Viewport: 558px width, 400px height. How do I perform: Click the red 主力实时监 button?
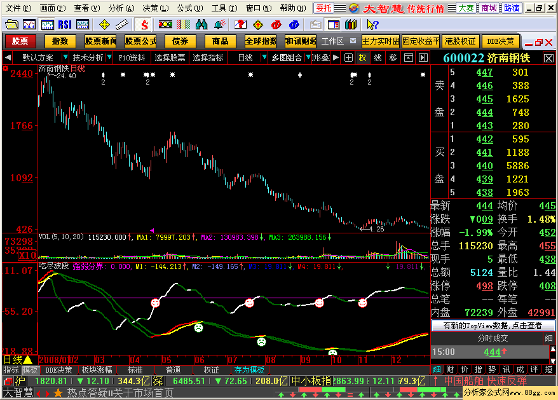click(381, 41)
